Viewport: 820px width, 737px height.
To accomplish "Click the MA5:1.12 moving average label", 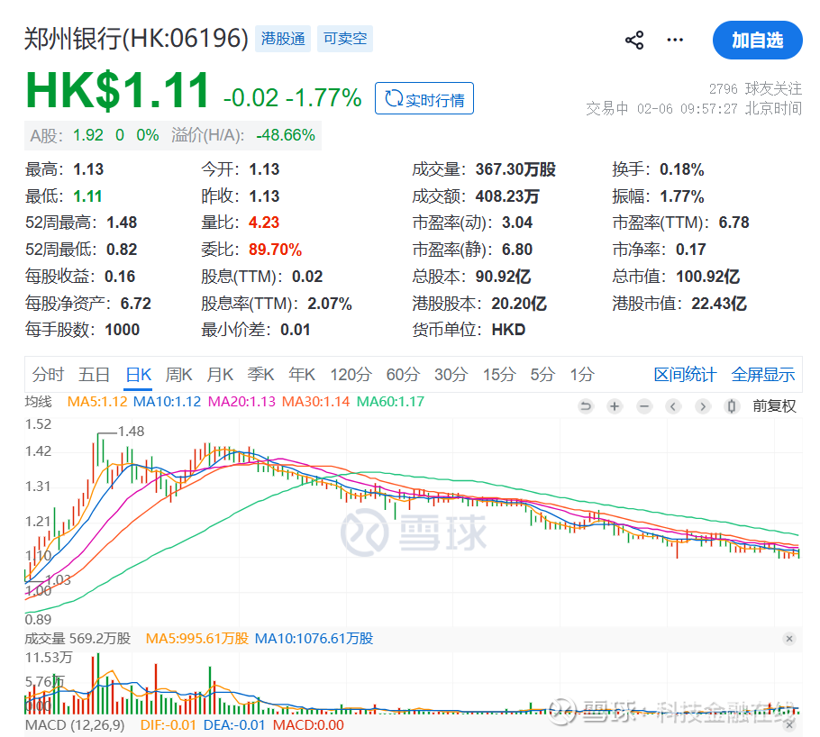I will tap(97, 402).
